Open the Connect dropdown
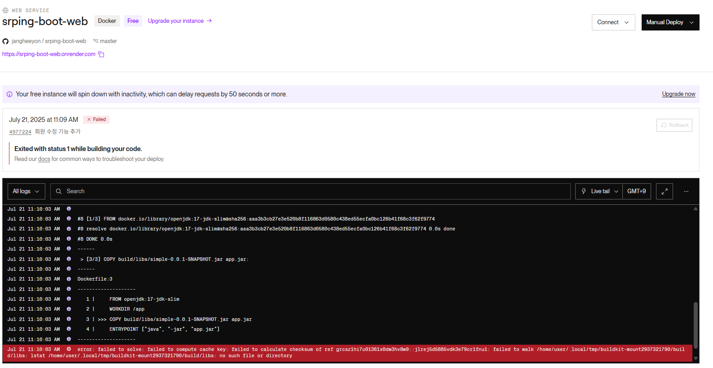The width and height of the screenshot is (713, 368). (613, 22)
